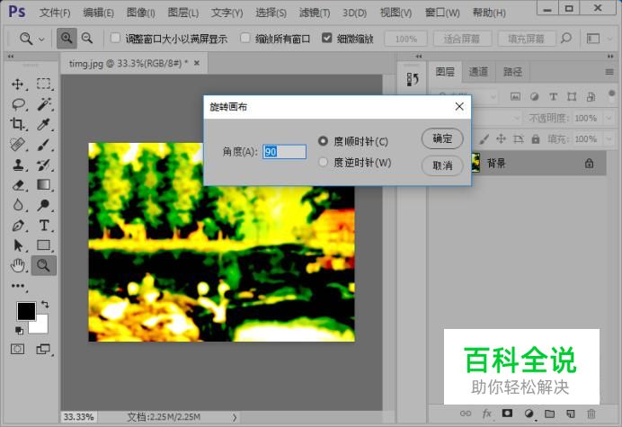Expand the status bar info arrow

[235, 417]
